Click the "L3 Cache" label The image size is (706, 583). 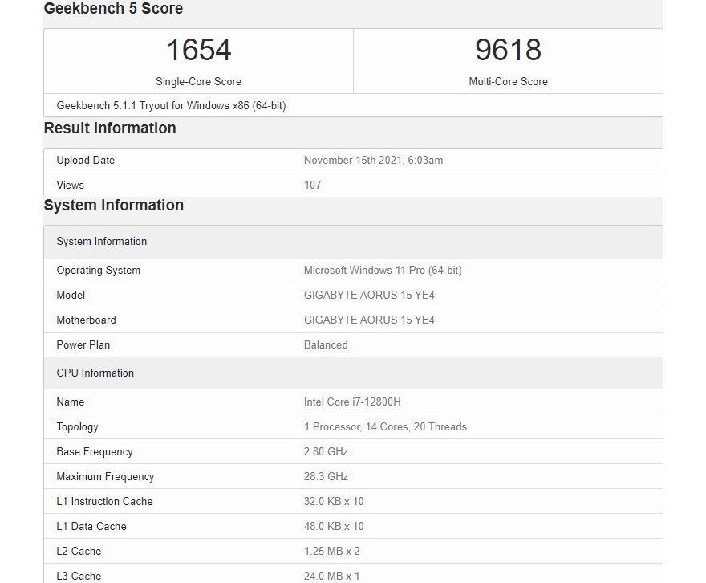click(x=79, y=576)
